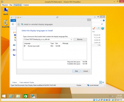Select Downloads folder icon under Favorites
The height and width of the screenshot is (102, 124).
(x=15, y=37)
